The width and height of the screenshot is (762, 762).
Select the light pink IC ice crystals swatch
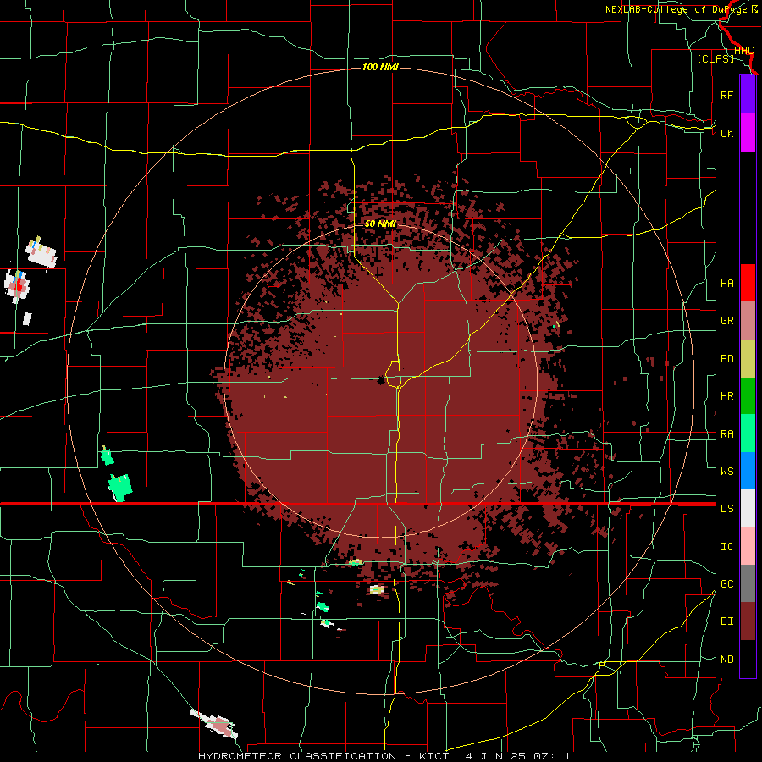(x=748, y=546)
